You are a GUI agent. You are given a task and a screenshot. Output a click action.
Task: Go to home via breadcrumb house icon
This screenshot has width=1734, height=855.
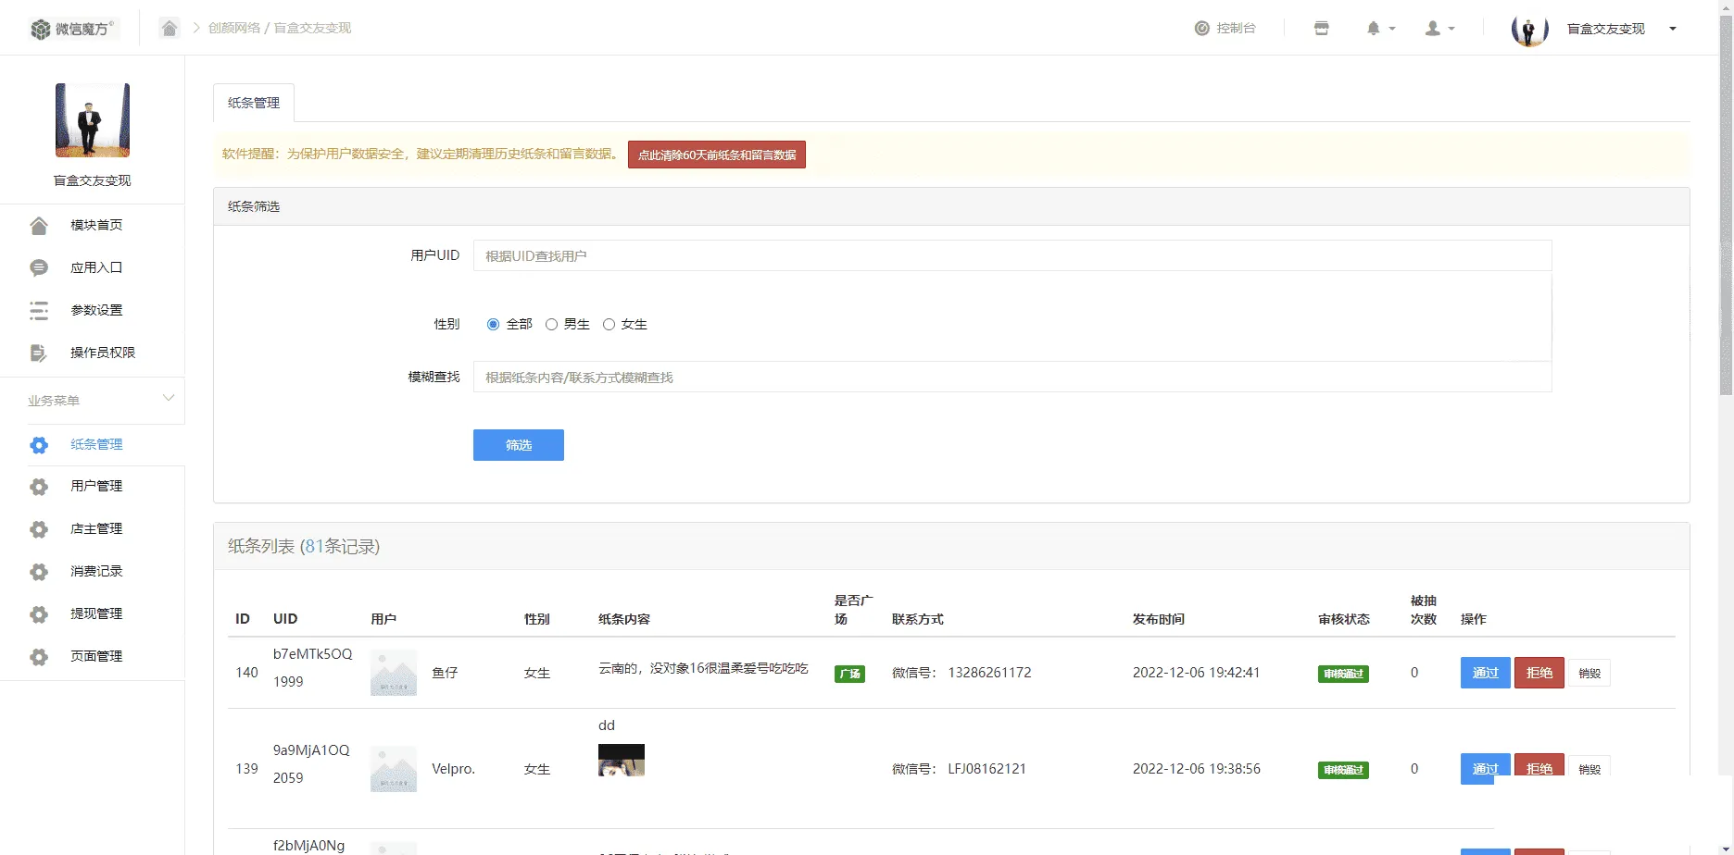tap(170, 28)
